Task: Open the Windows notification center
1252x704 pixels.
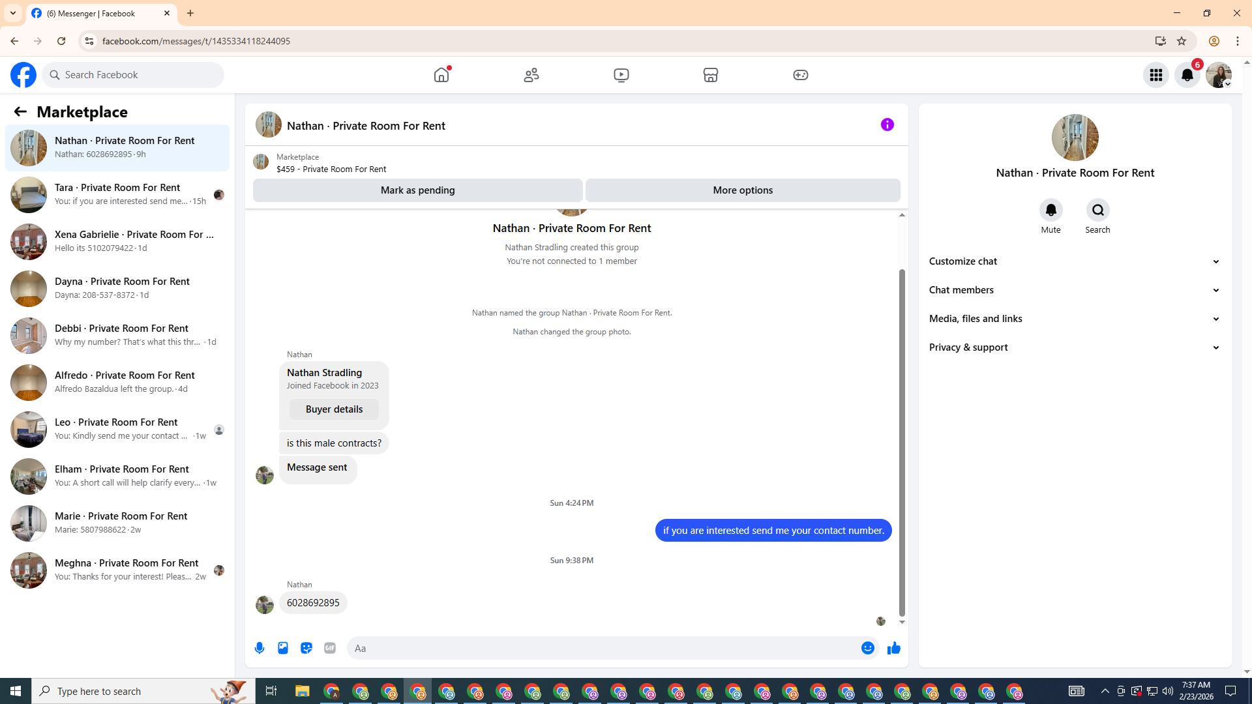Action: [1230, 691]
